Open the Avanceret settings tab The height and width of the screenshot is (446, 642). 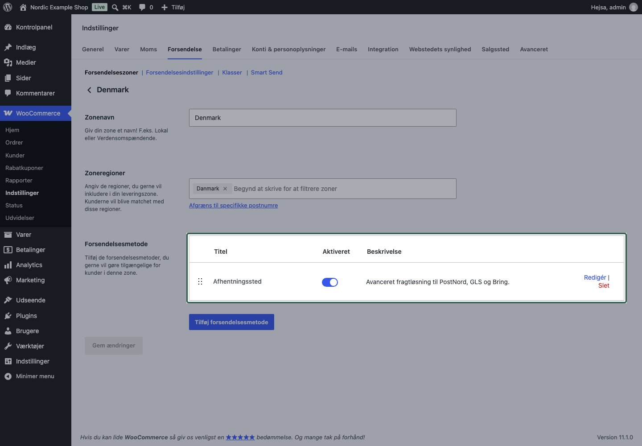pyautogui.click(x=534, y=50)
